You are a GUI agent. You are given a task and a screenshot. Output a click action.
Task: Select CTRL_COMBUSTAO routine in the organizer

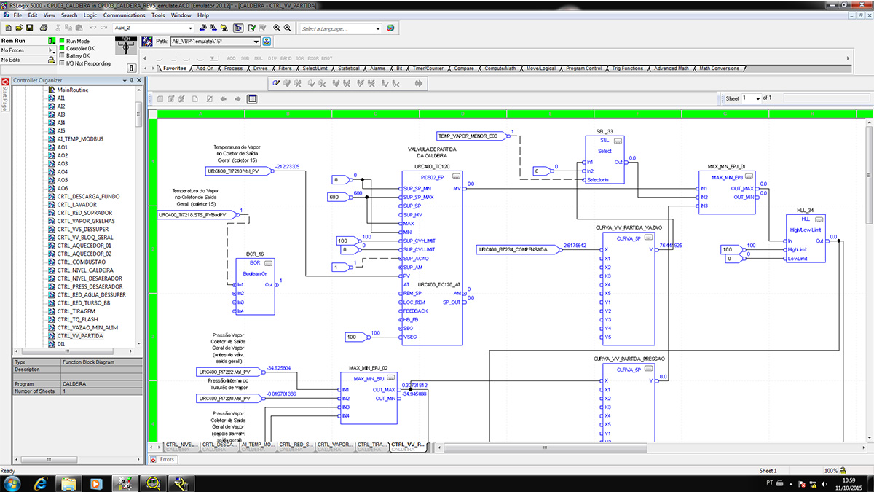click(82, 262)
